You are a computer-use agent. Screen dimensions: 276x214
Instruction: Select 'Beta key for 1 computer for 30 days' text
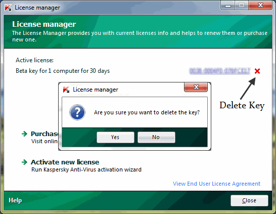coord(63,71)
